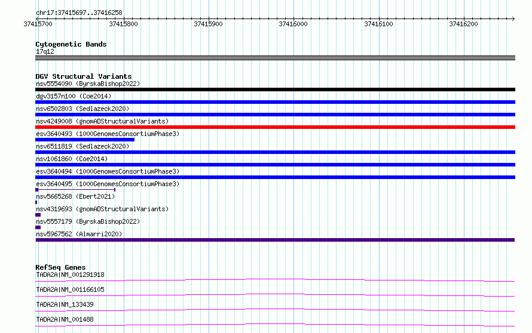532x333 pixels.
Task: Click the long purple nsv5967562 bar
Action: [275, 240]
